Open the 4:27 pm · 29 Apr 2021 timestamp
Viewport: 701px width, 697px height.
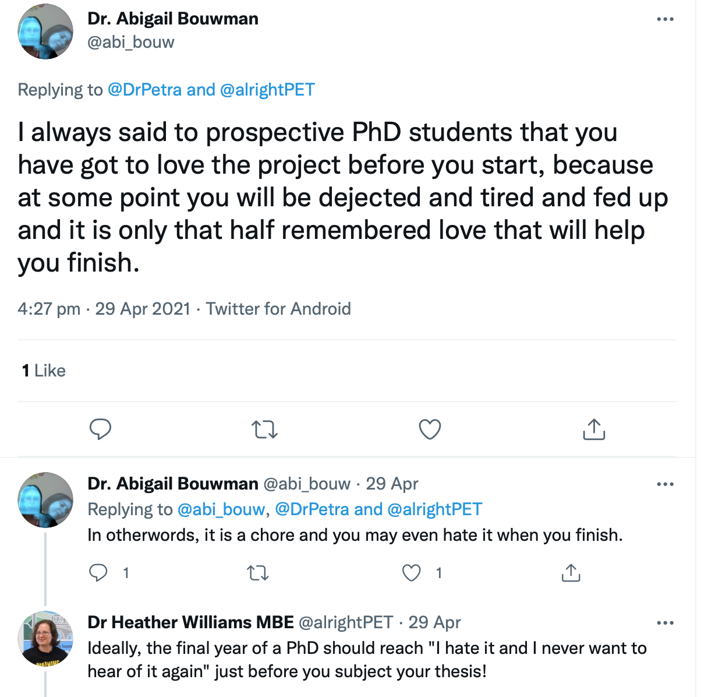(104, 309)
